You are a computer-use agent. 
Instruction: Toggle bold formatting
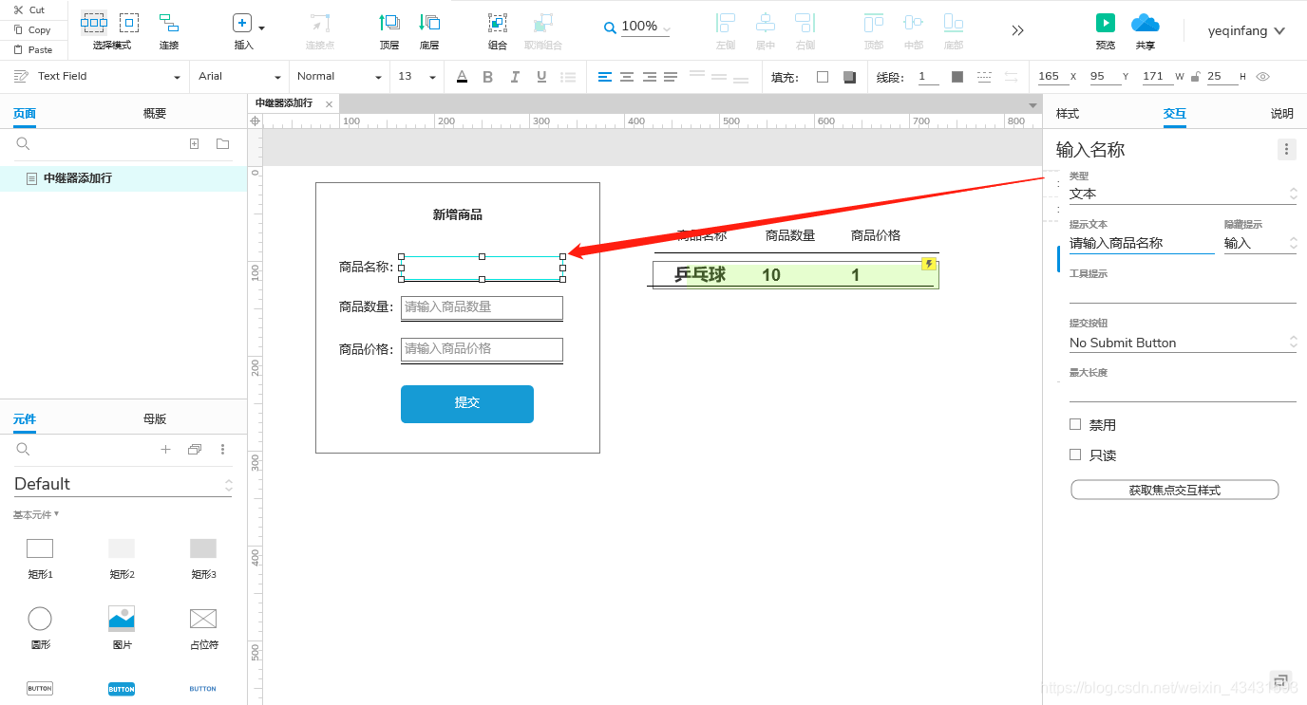(488, 77)
